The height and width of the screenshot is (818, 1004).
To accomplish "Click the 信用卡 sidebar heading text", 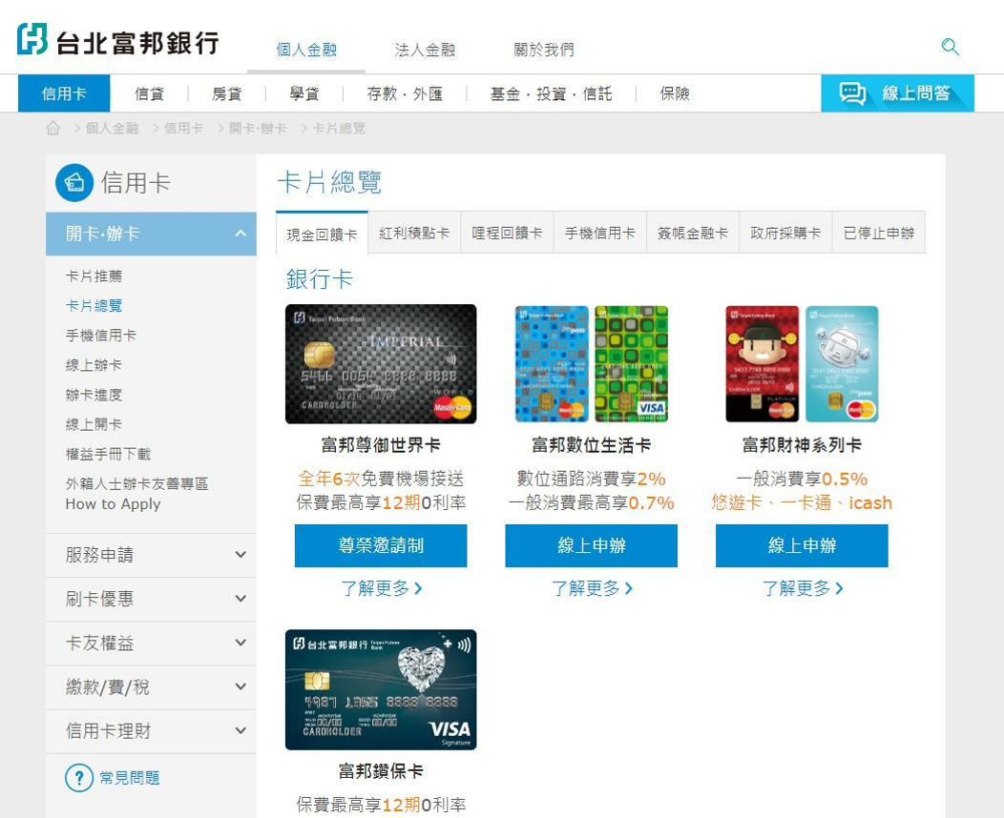I will 136,183.
